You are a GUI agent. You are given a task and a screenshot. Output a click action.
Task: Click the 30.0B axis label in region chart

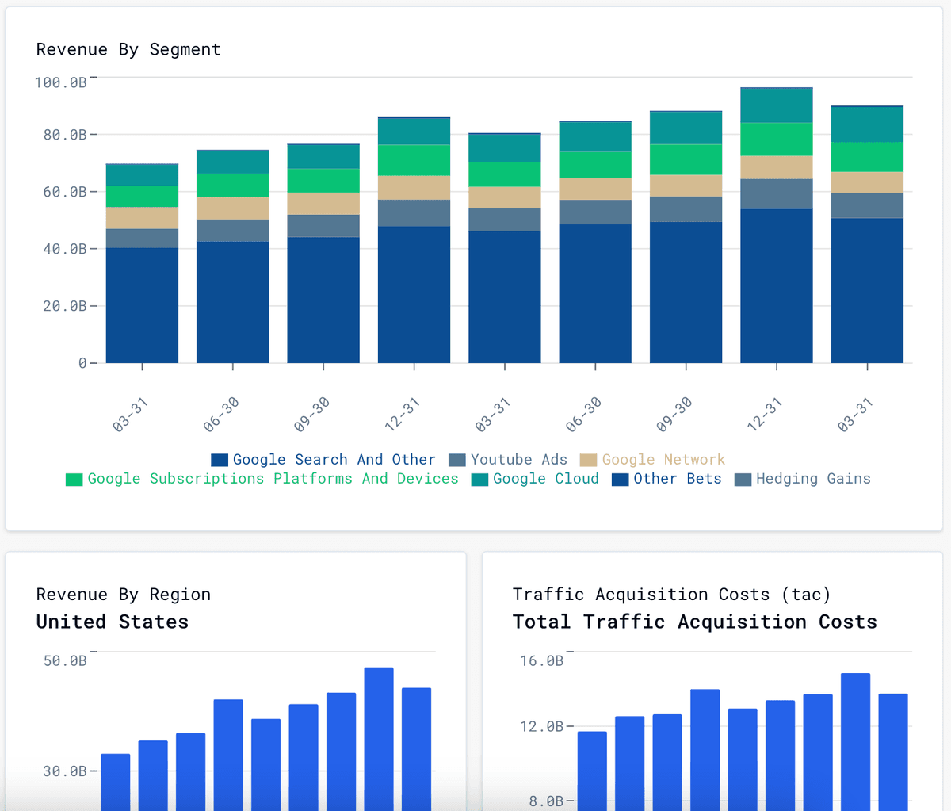coord(65,771)
